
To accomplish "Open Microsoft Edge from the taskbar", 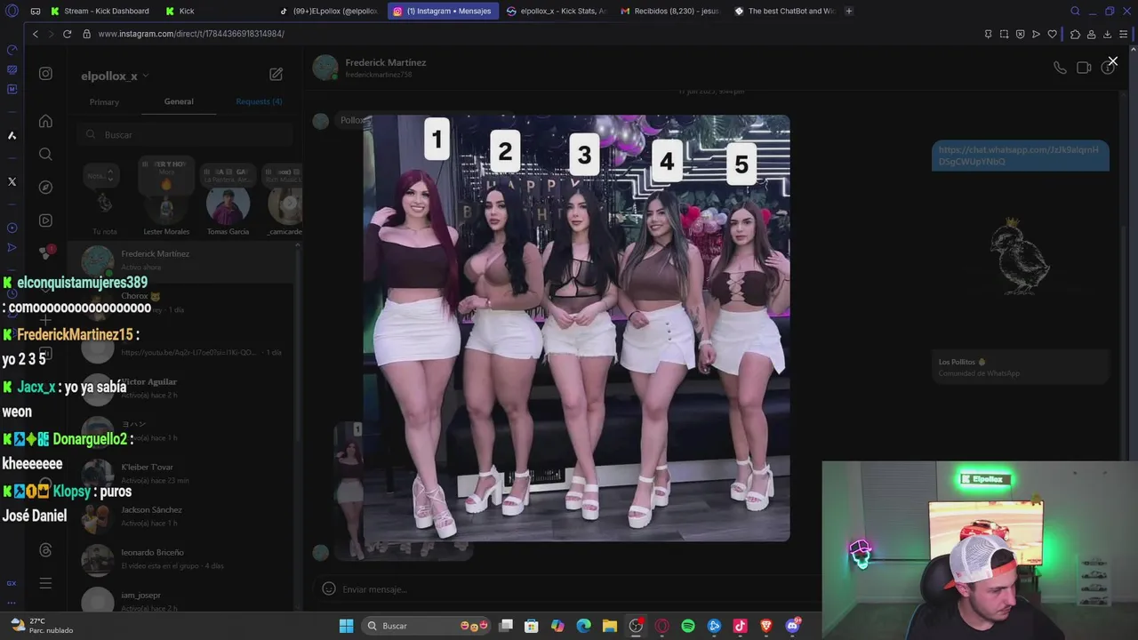I will pyautogui.click(x=583, y=626).
